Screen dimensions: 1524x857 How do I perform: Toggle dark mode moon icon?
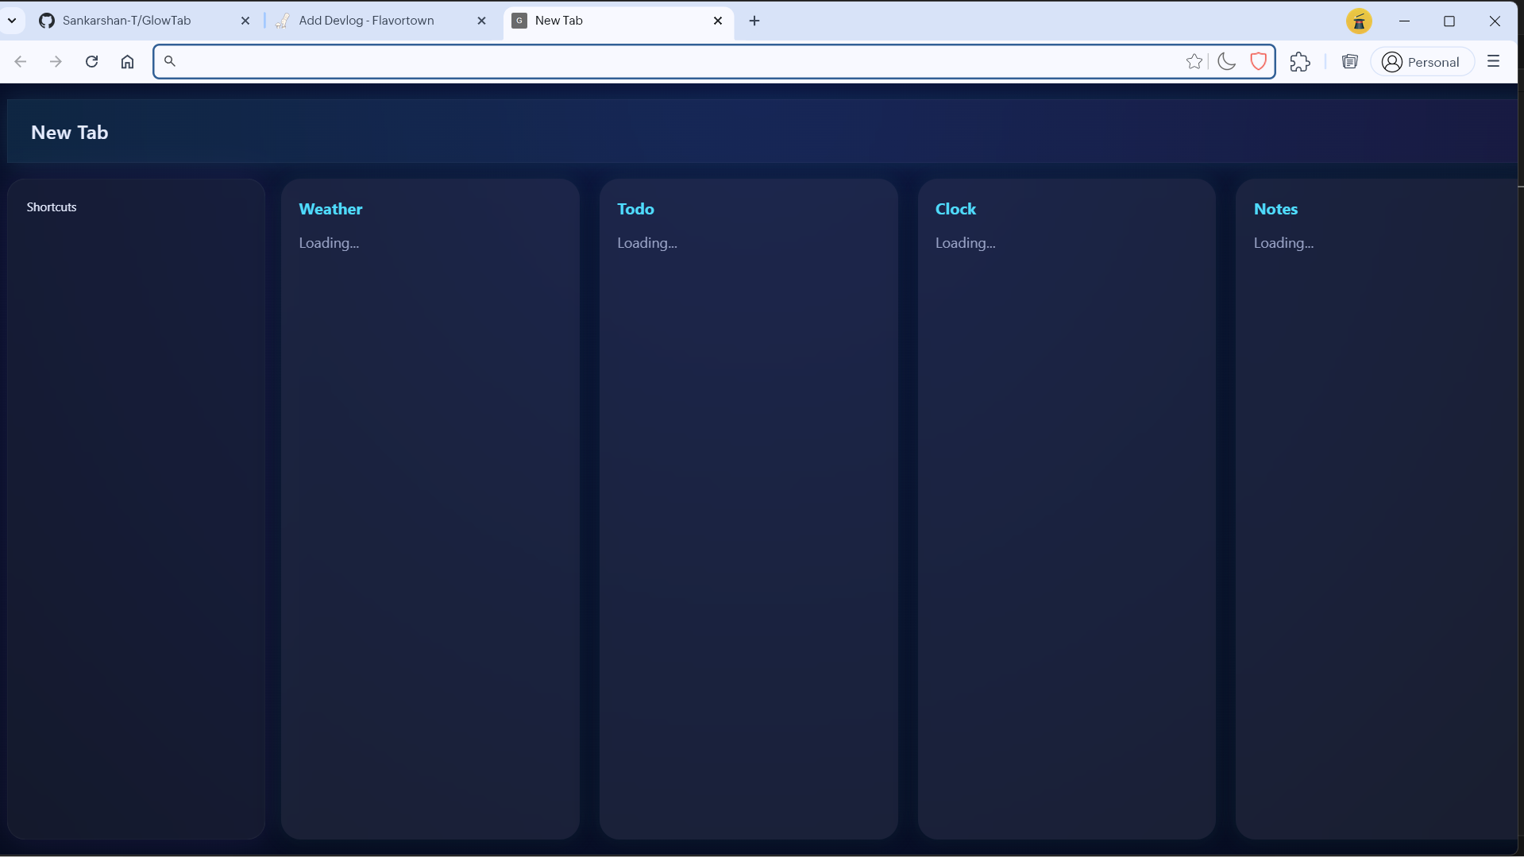pyautogui.click(x=1226, y=62)
